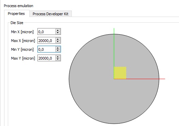Increase Min X with the up arrow
The height and width of the screenshot is (126, 179).
point(58,30)
